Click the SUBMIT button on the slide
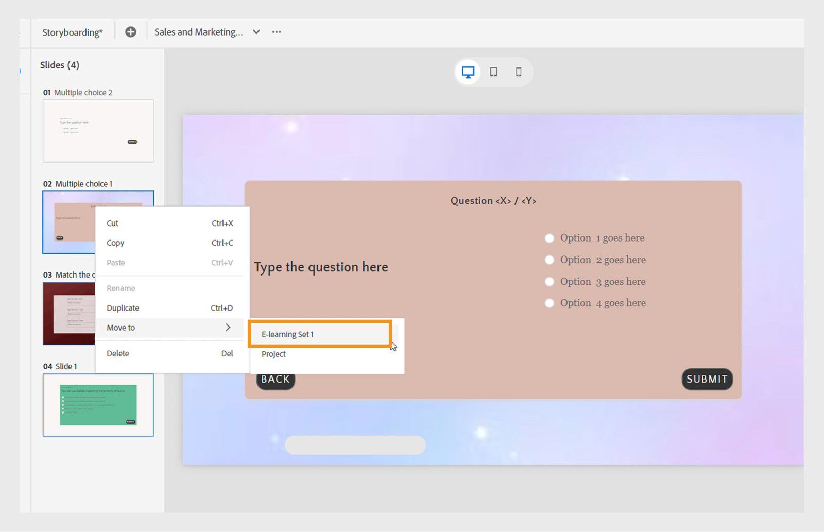 [x=707, y=379]
